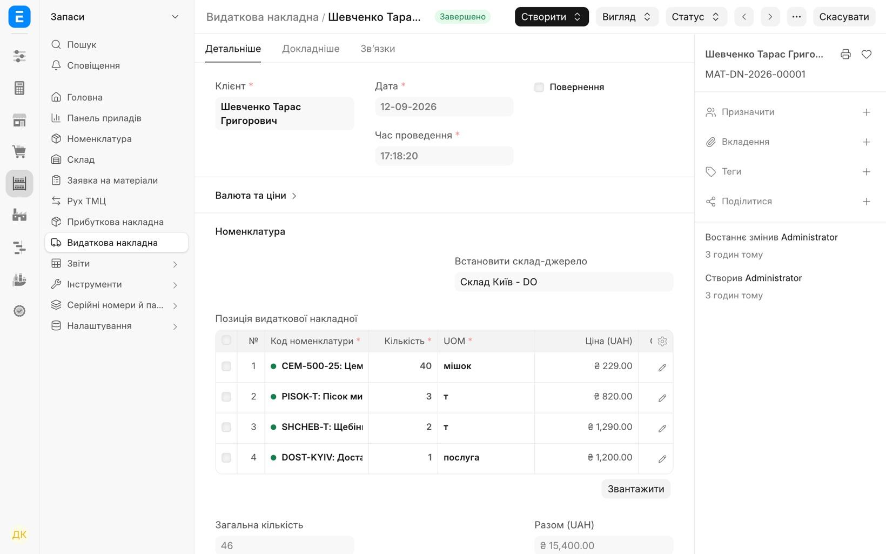Click pencil icon for DOST-KYIV row
This screenshot has width=886, height=554.
pos(662,459)
